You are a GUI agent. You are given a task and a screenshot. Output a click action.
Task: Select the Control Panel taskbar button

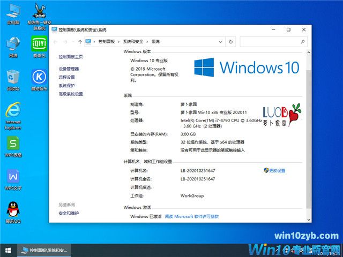coord(44,251)
